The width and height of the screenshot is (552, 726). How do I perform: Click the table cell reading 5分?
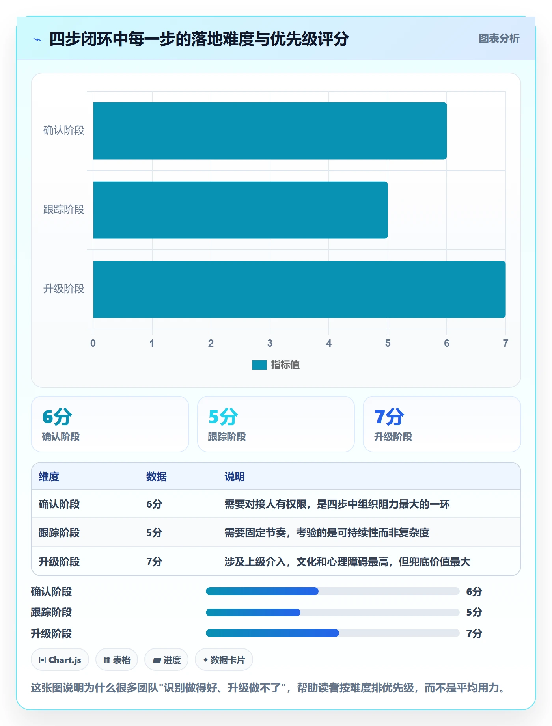[x=154, y=532]
